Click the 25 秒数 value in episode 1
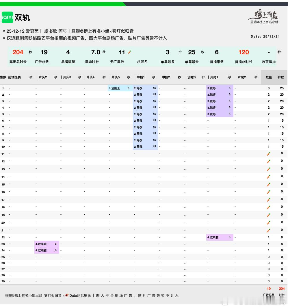 pos(282,88)
